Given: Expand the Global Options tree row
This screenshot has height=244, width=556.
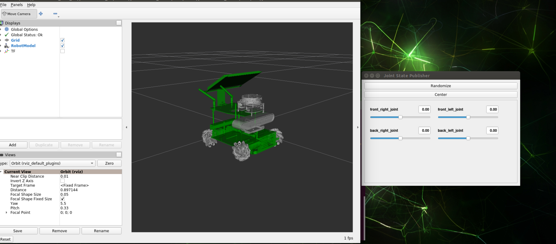Looking at the screenshot, I should pyautogui.click(x=1, y=29).
